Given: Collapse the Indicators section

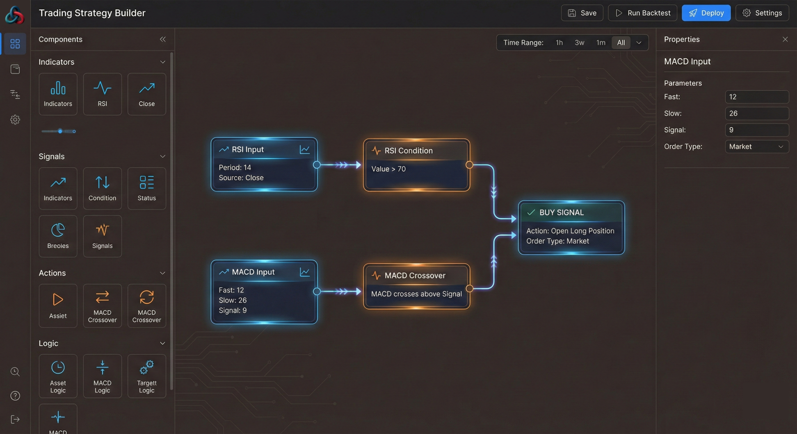Looking at the screenshot, I should [163, 62].
